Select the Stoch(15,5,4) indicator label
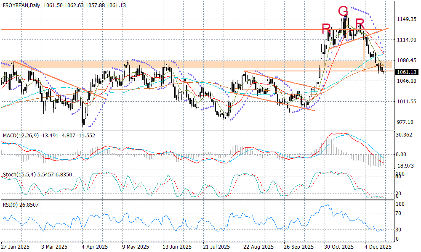 pyautogui.click(x=19, y=174)
